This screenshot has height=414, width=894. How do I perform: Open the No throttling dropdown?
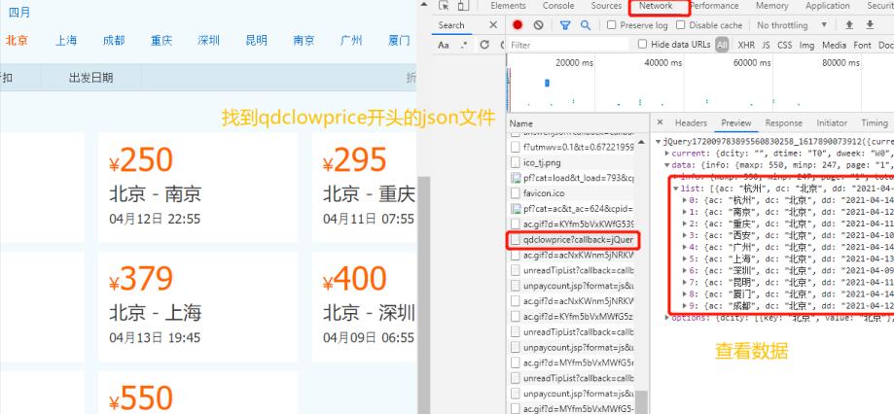tap(792, 25)
